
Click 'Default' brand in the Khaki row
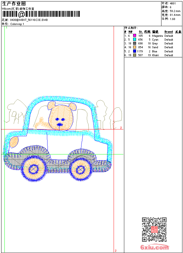pos(169,55)
